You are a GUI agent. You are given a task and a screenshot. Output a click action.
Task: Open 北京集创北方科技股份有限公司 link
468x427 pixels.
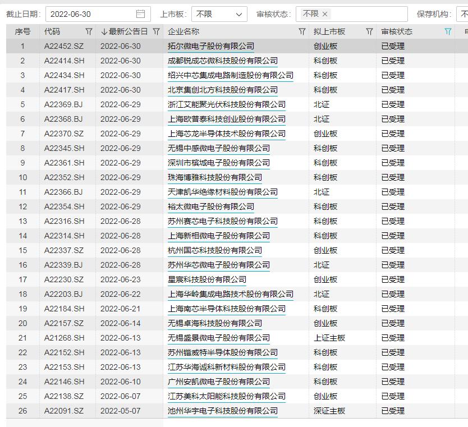tap(223, 90)
